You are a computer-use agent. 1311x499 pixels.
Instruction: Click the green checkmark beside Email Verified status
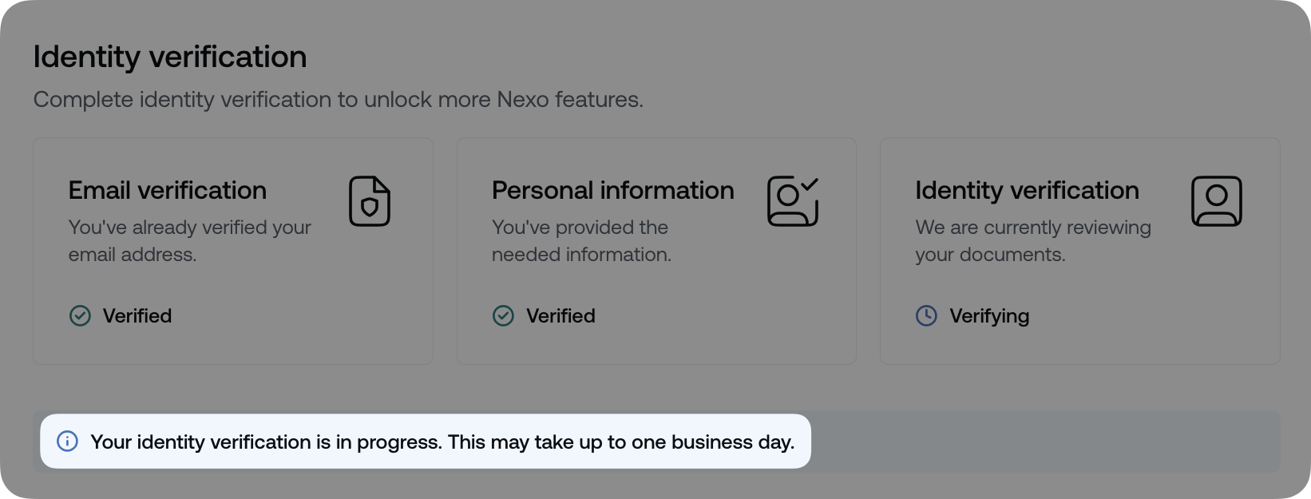[x=80, y=315]
